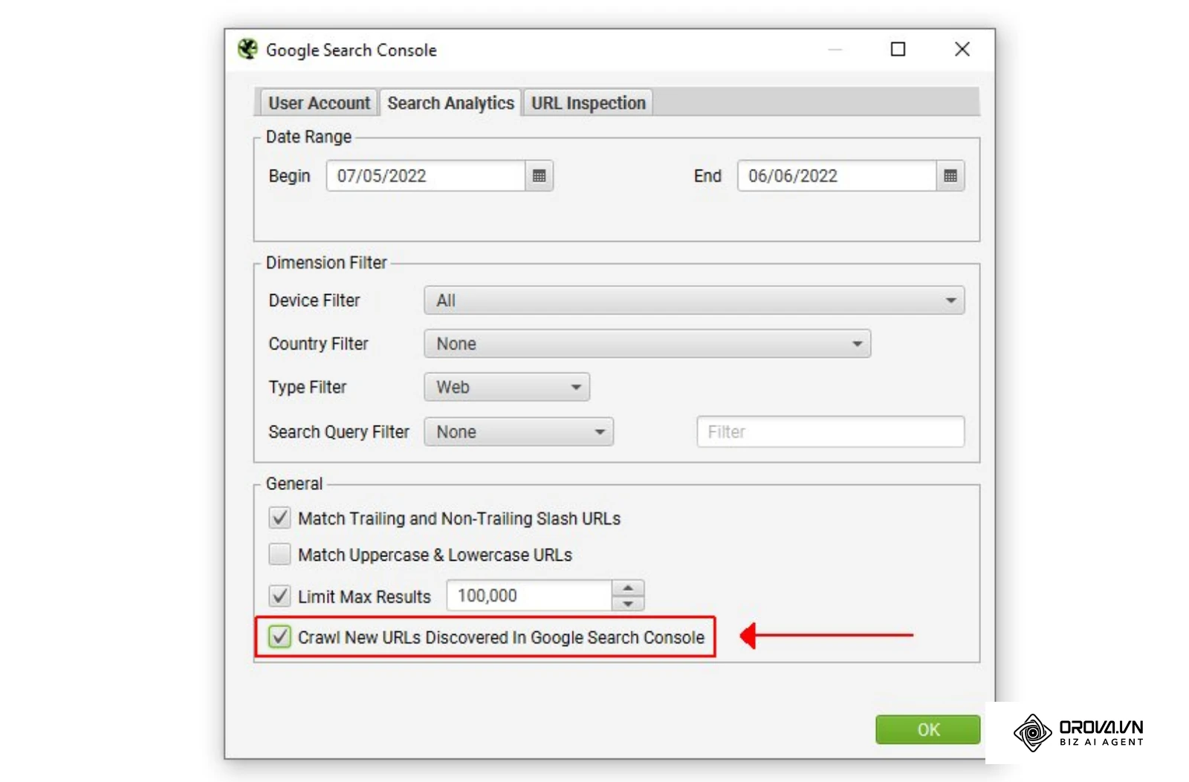1189x782 pixels.
Task: Minimize the Google Search Console window
Action: click(x=835, y=49)
